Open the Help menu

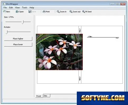point(32,8)
